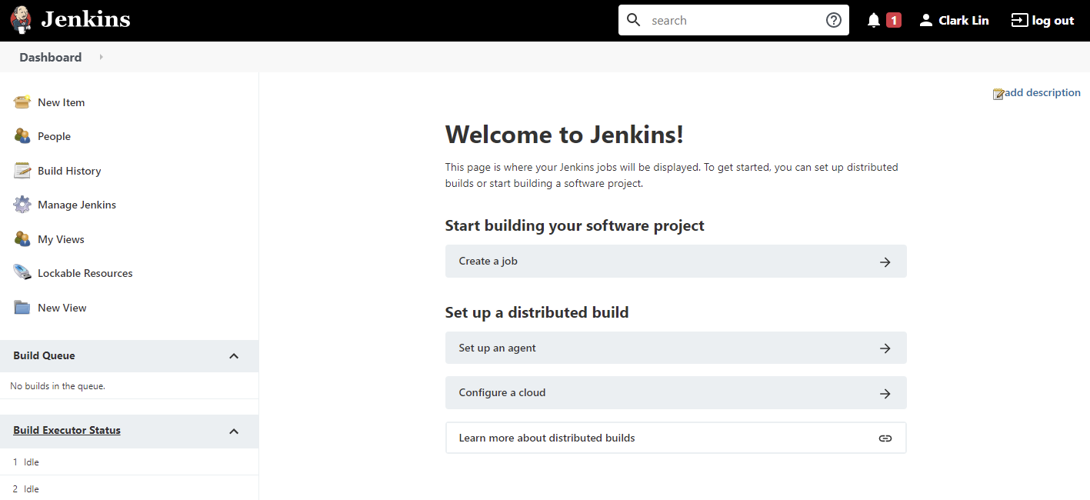
Task: Click the Jenkins butler logo icon
Action: (x=22, y=20)
